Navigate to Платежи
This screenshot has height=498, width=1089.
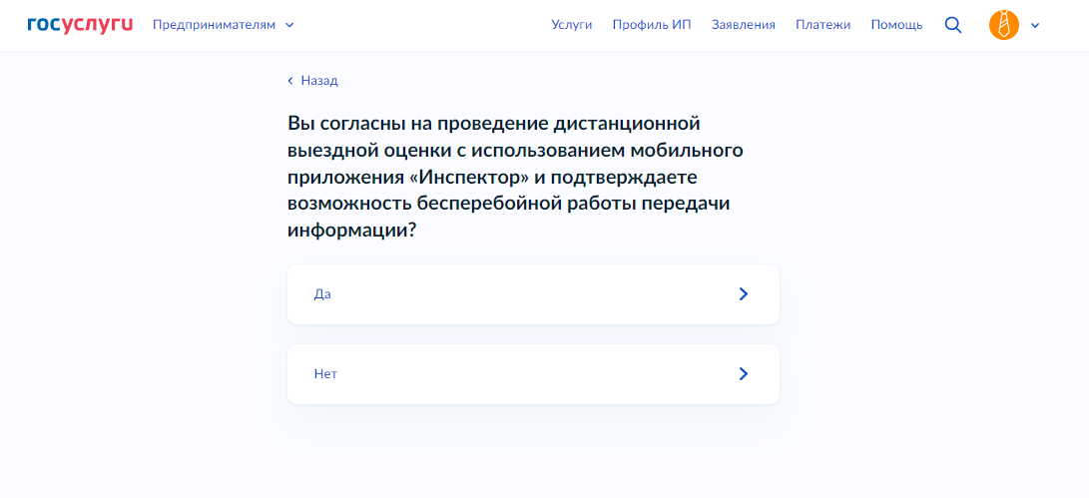click(x=822, y=25)
